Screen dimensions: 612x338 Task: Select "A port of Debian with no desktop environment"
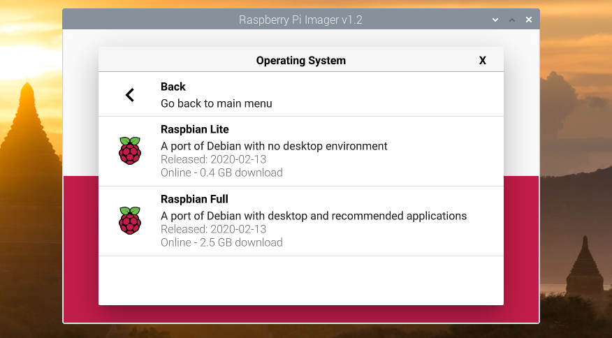[x=274, y=146]
